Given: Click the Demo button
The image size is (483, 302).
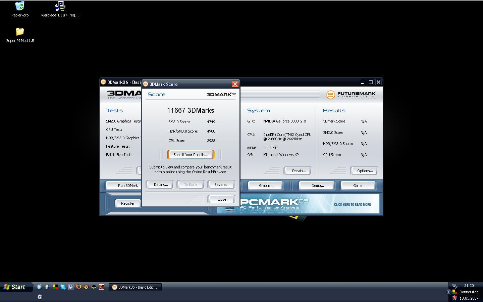Looking at the screenshot, I should tap(317, 186).
